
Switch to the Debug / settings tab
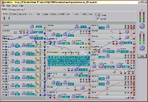(17, 9)
